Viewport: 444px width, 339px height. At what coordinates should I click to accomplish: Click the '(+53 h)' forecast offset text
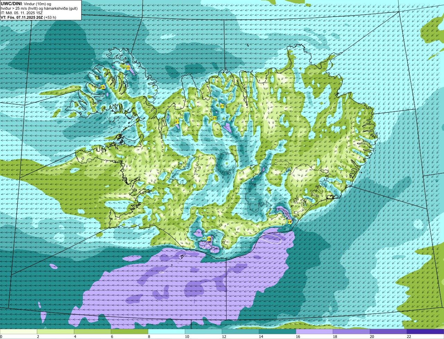(x=50, y=17)
